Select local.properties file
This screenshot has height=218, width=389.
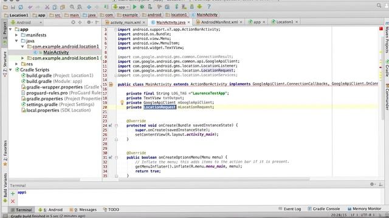56,110
